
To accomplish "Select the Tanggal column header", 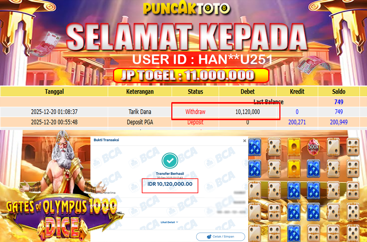I will click(x=54, y=91).
